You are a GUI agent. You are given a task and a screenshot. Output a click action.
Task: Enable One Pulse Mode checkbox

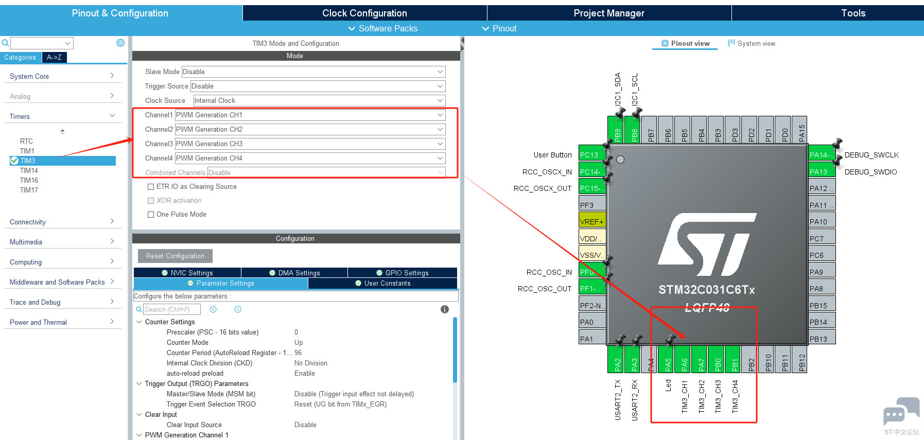click(151, 215)
